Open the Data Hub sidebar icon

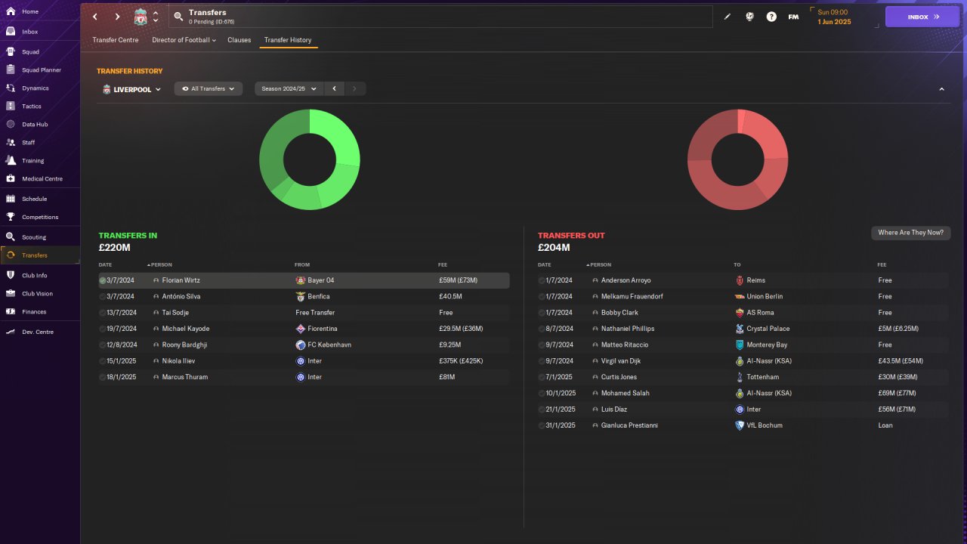[x=11, y=124]
